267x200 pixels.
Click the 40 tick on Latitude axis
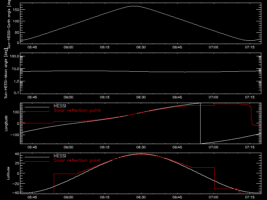point(17,154)
